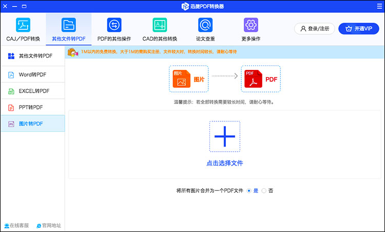Click the orange 1M以内的免费转换 notice text
This screenshot has height=232, width=385.
pyautogui.click(x=159, y=51)
